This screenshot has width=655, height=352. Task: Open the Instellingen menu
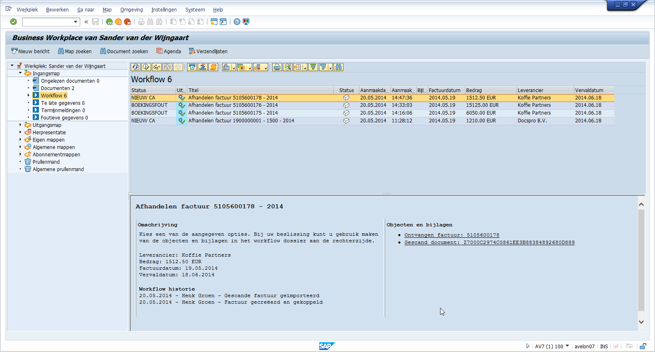point(164,10)
